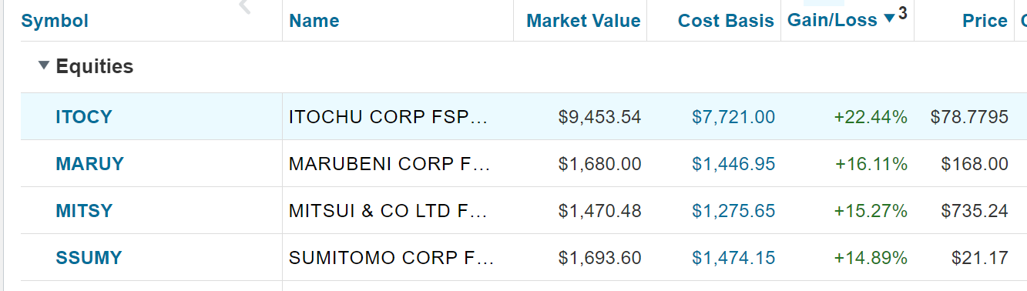1027x291 pixels.
Task: Open ITOCY cost basis $7,721.00
Action: tap(733, 117)
